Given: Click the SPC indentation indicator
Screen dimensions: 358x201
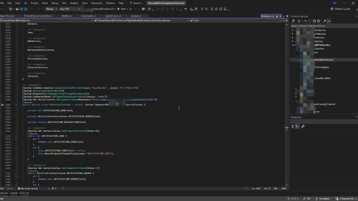Looking at the screenshot, I should pyautogui.click(x=276, y=188).
